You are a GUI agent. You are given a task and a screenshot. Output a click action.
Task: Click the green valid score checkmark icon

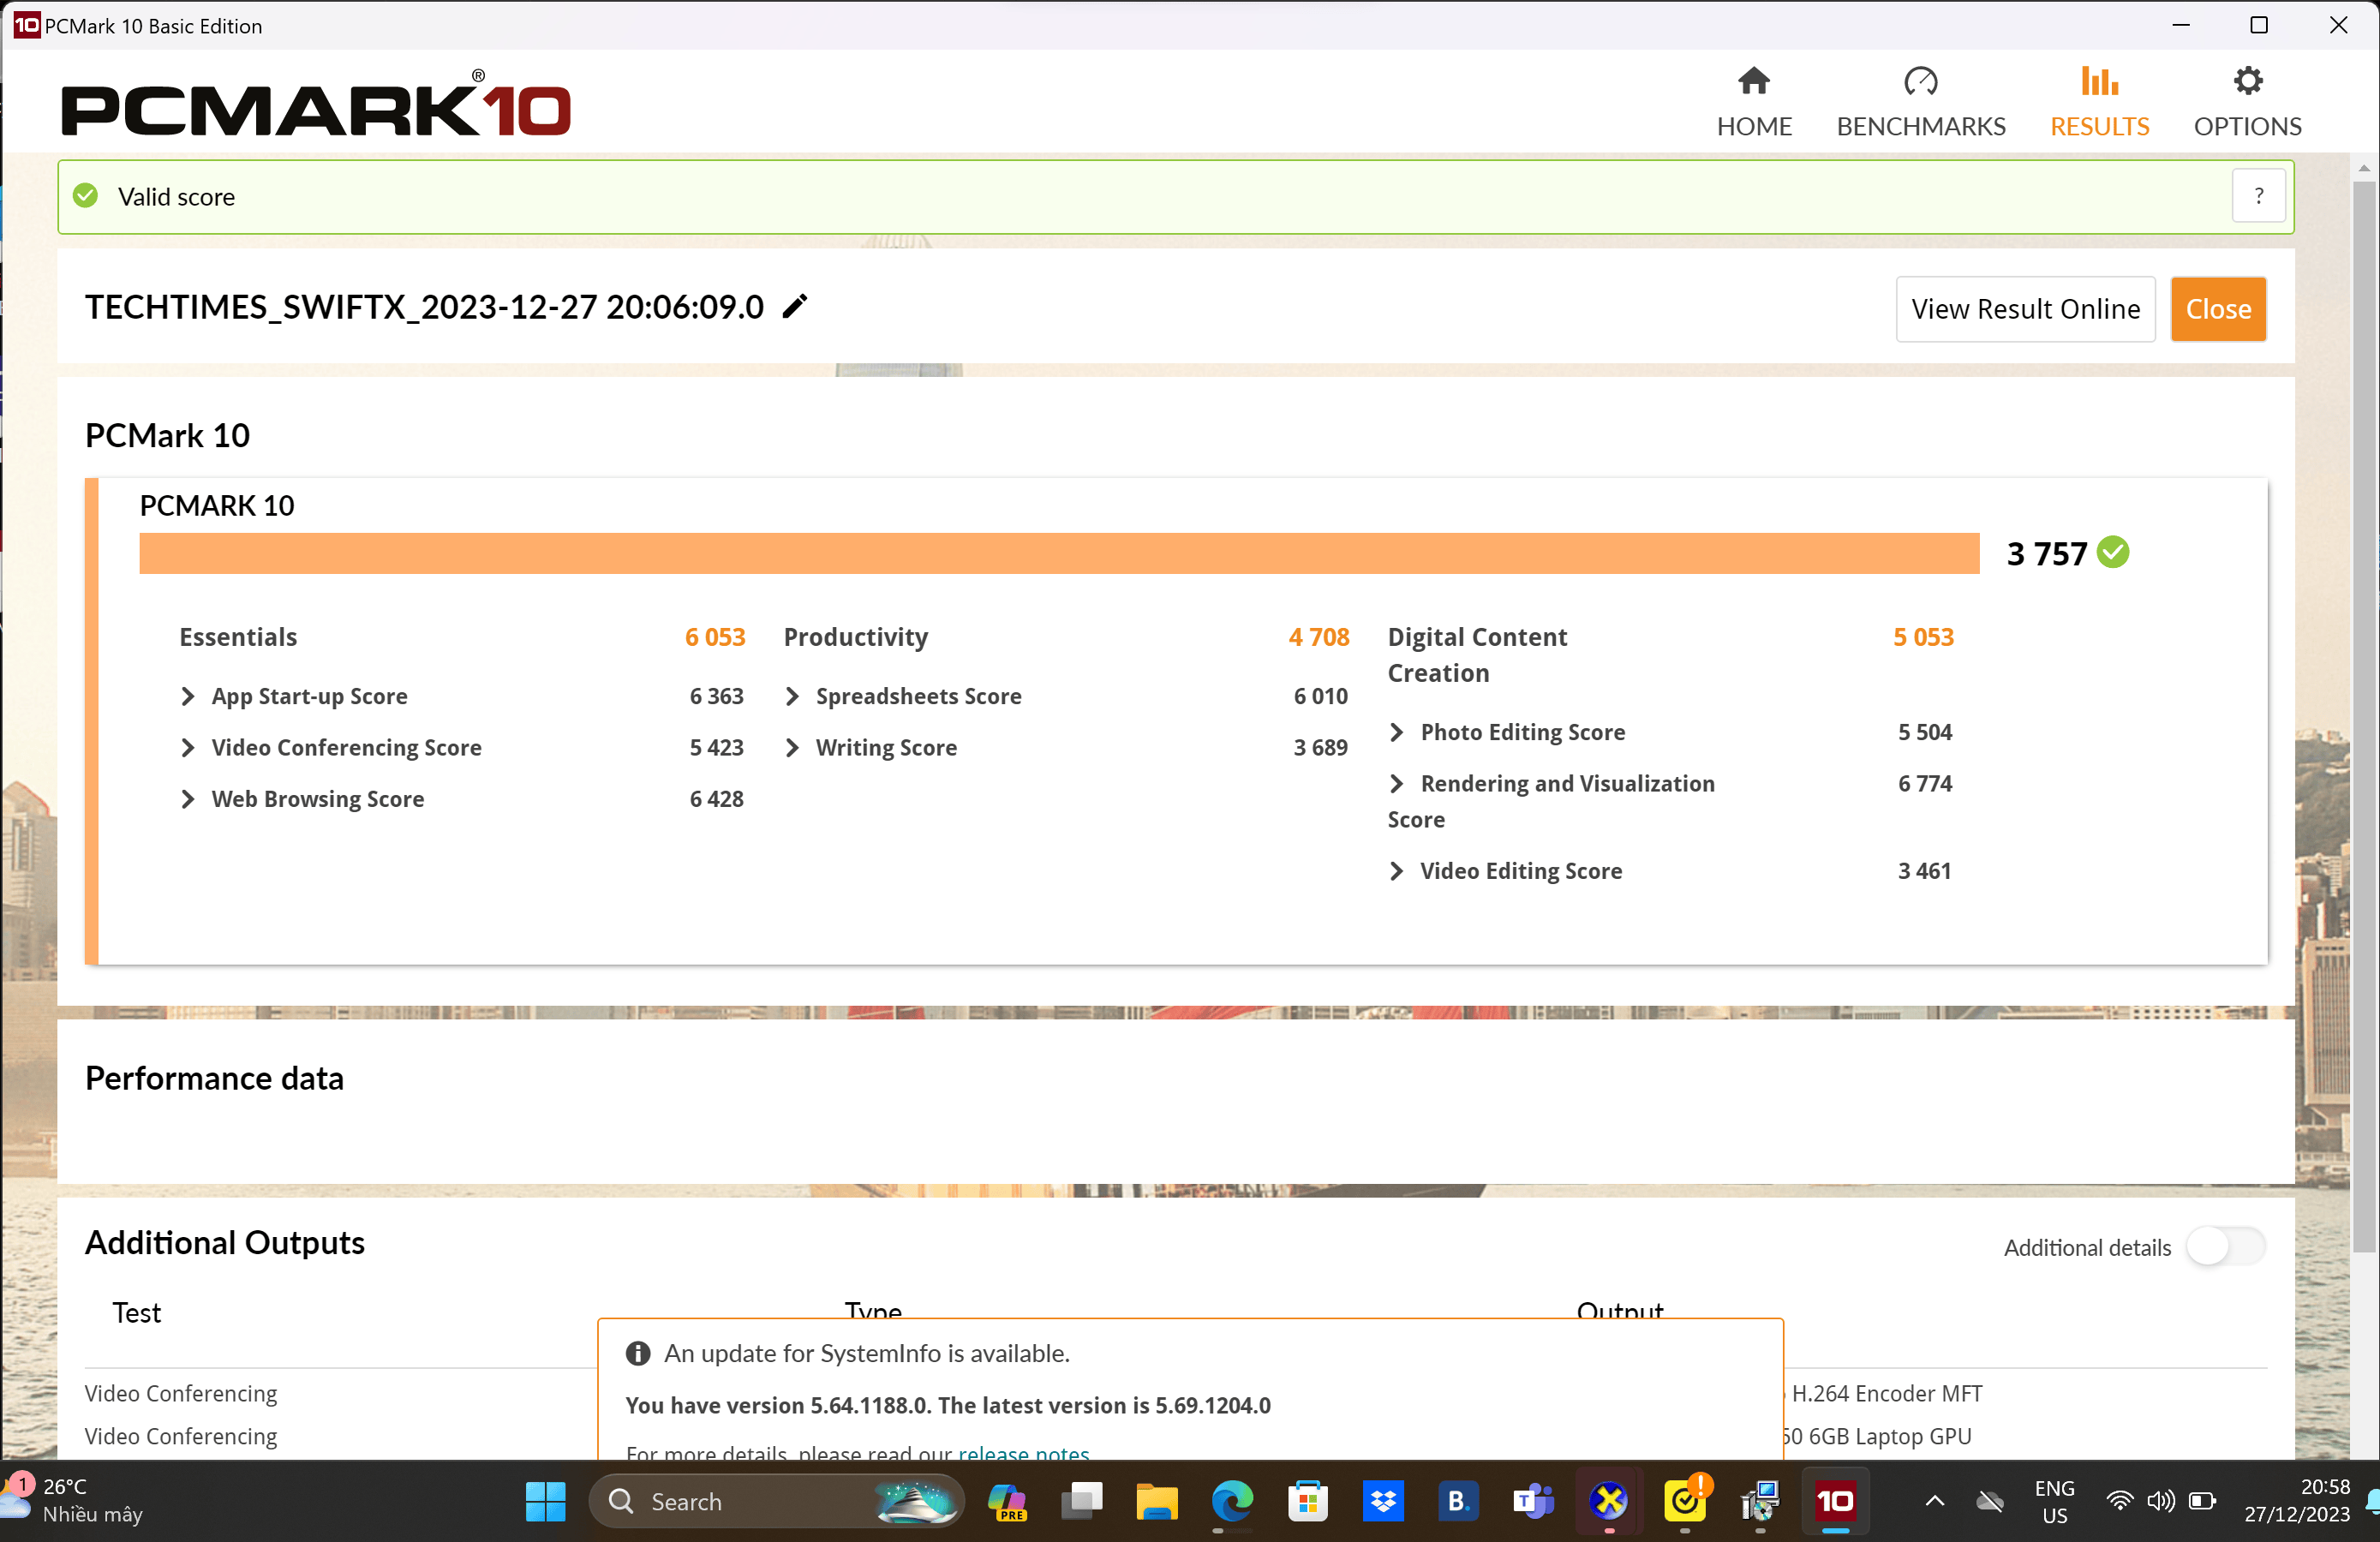click(86, 196)
